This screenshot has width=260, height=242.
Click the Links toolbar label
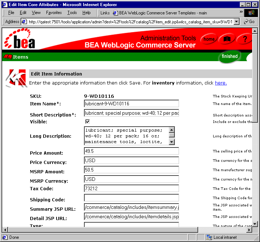click(x=105, y=13)
